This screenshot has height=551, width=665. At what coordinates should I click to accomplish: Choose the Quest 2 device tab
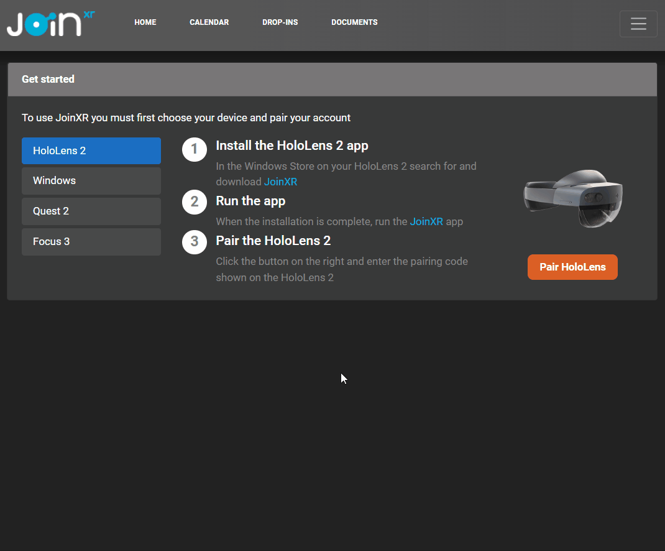[x=91, y=211]
